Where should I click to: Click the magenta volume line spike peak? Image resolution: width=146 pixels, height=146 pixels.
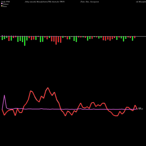click(x=4, y=95)
